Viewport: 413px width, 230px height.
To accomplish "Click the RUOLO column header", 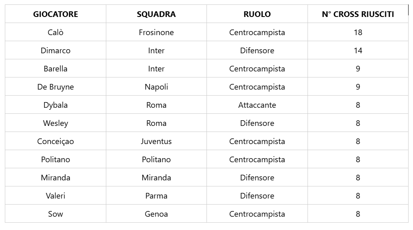I will (257, 14).
